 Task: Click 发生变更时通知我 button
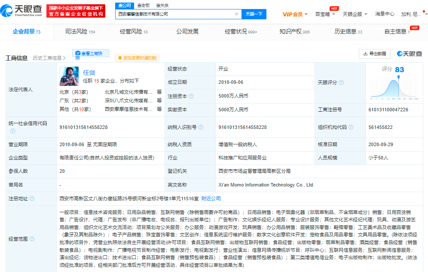click(x=137, y=58)
